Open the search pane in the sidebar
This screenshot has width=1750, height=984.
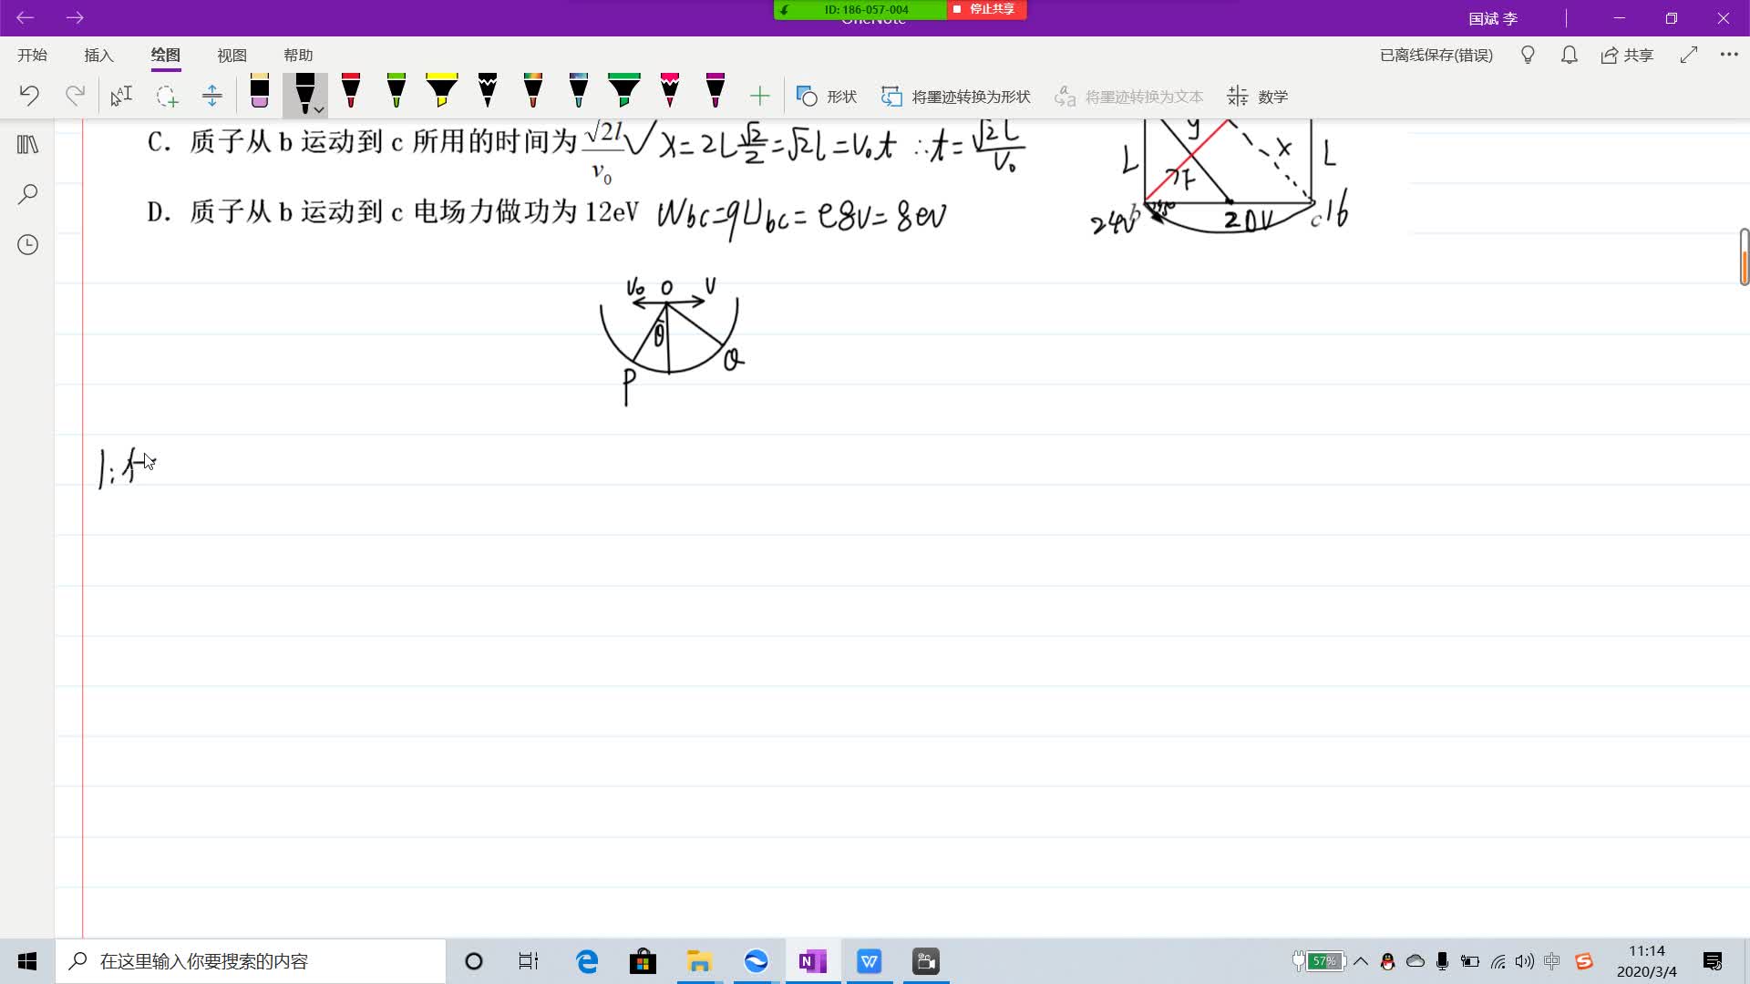click(27, 194)
